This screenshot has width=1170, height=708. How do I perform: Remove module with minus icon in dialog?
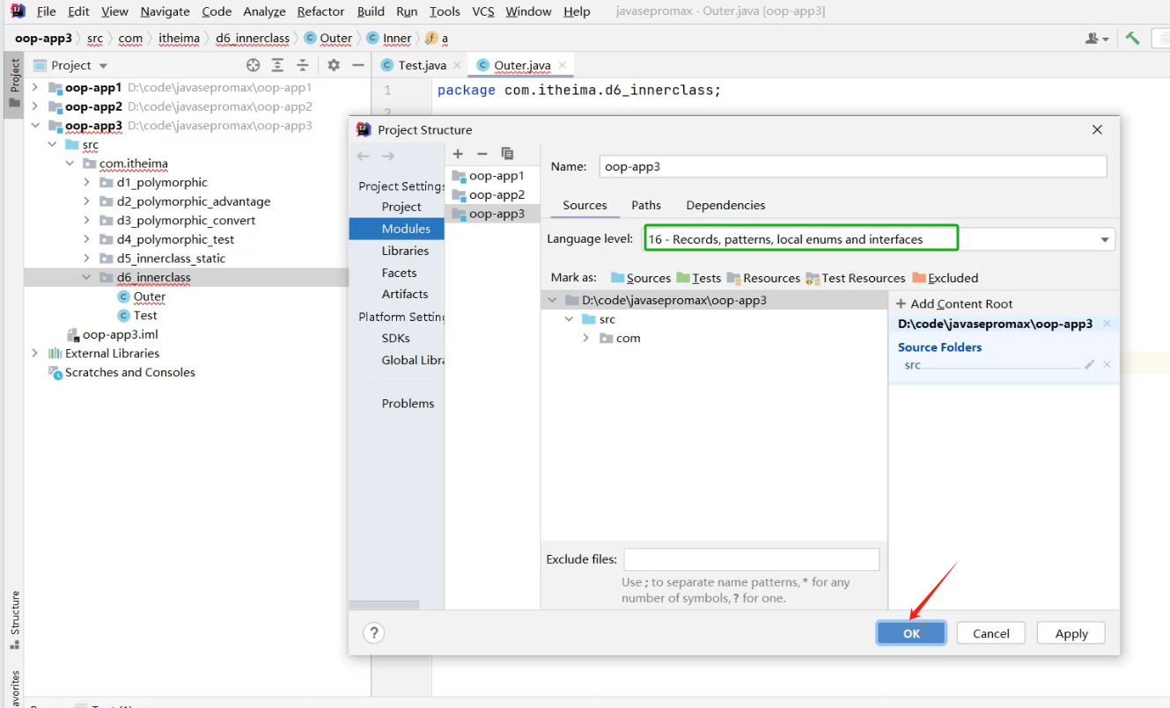482,154
